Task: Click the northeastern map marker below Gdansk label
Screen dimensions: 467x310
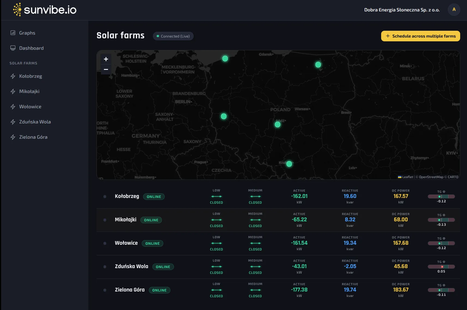Action: tap(318, 65)
